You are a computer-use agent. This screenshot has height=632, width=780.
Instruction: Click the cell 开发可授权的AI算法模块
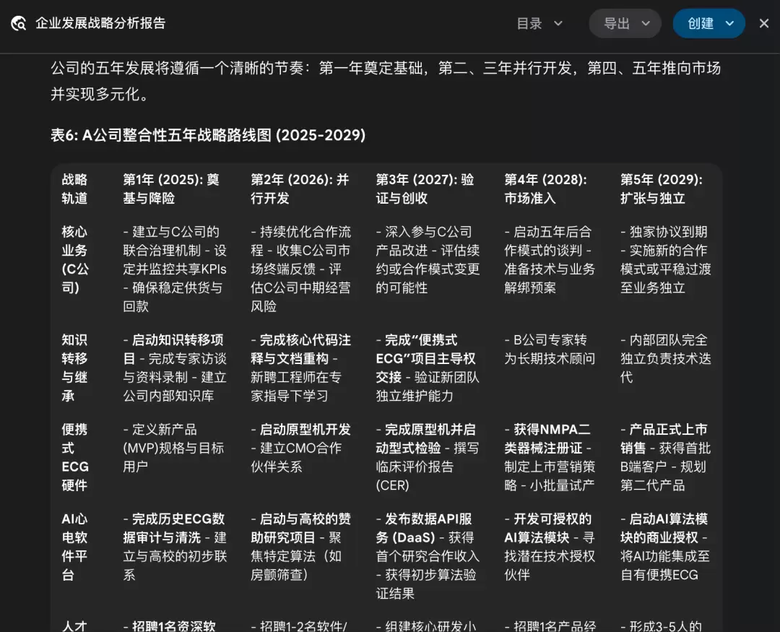(x=550, y=547)
